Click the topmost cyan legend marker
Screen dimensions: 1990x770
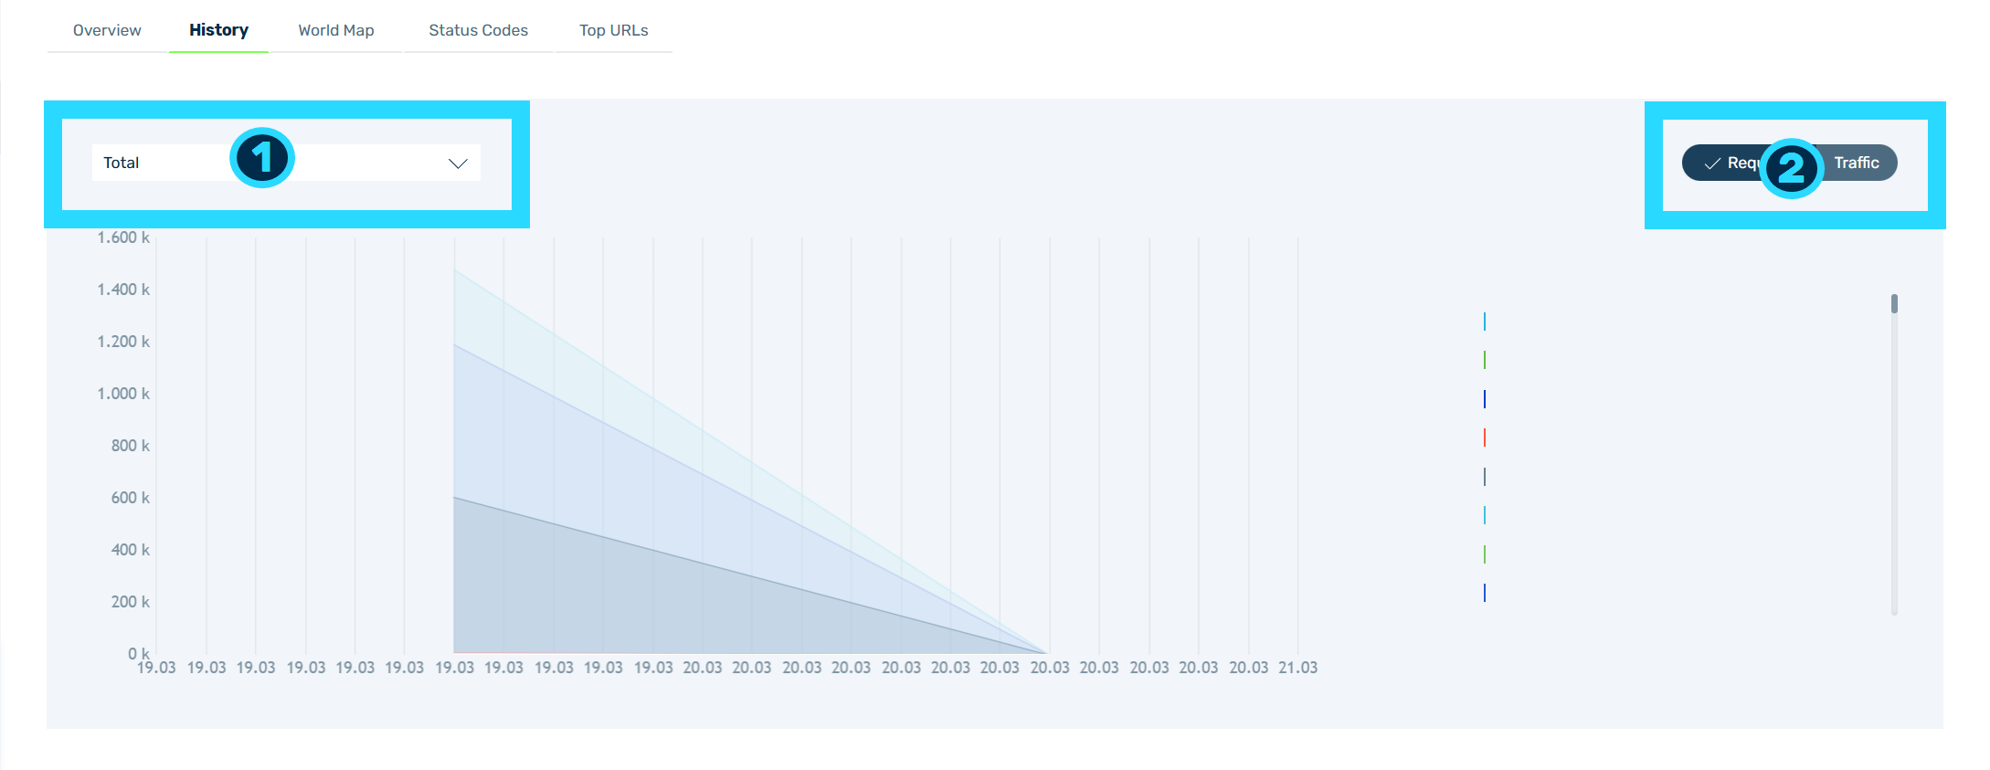tap(1485, 322)
